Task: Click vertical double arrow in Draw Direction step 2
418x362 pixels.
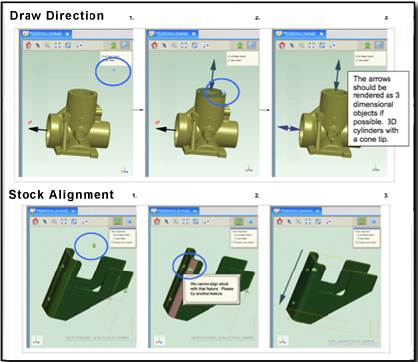Action: click(x=213, y=76)
